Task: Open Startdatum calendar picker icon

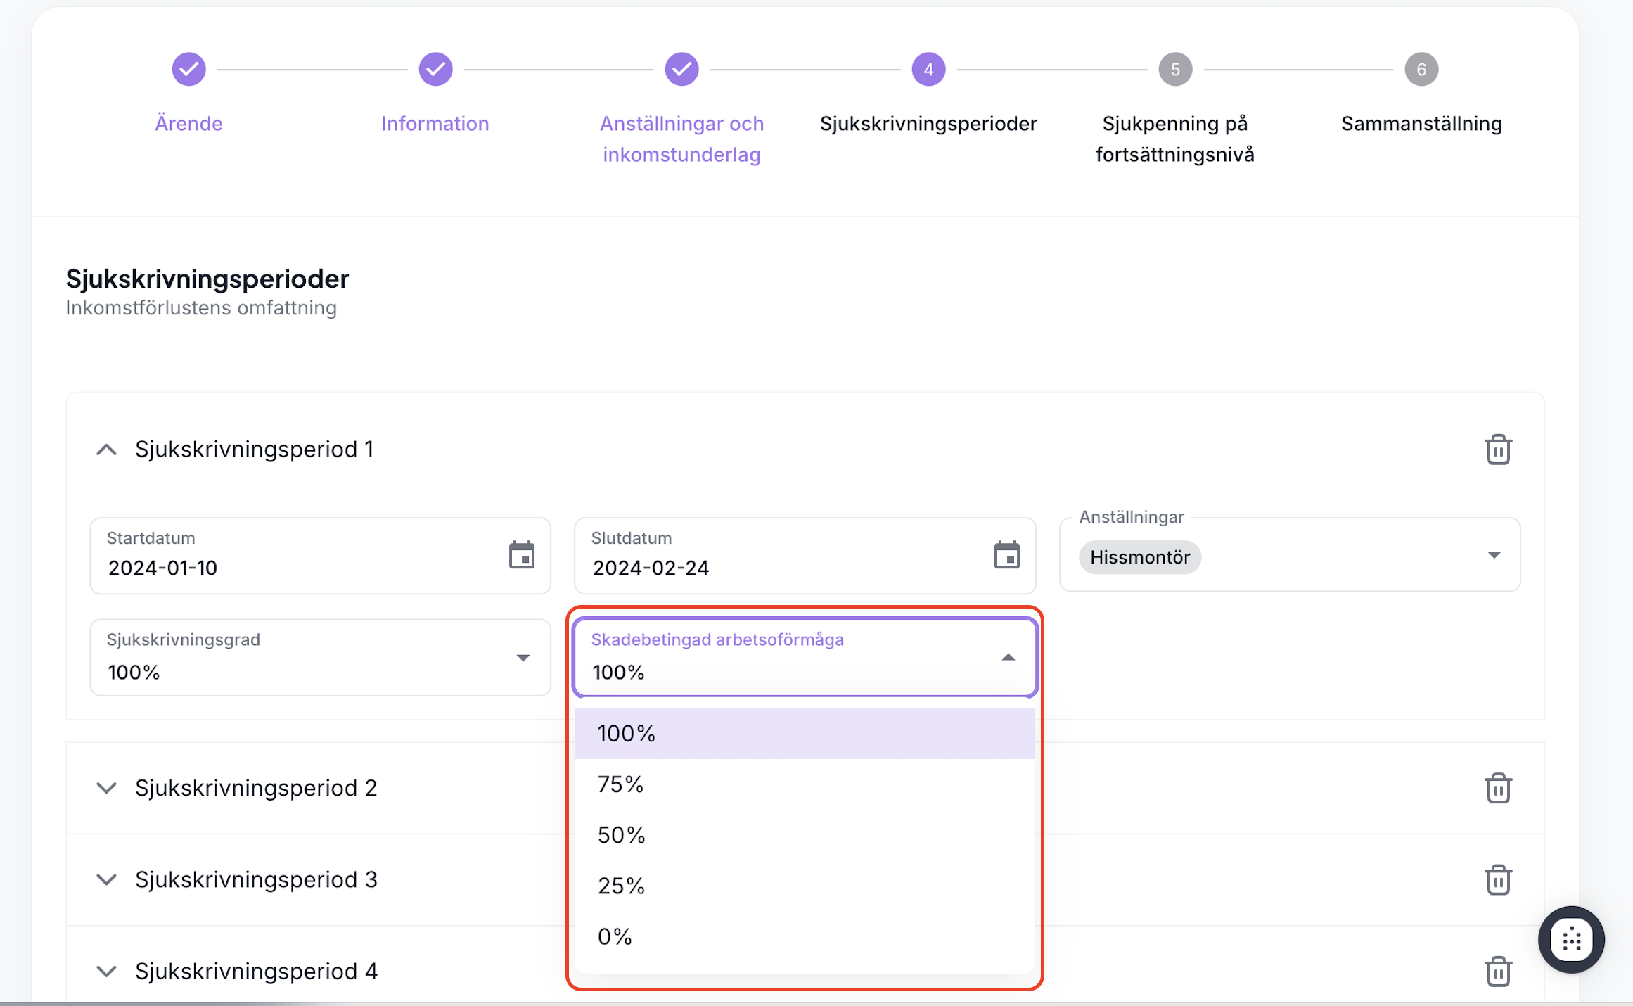Action: pyautogui.click(x=521, y=556)
